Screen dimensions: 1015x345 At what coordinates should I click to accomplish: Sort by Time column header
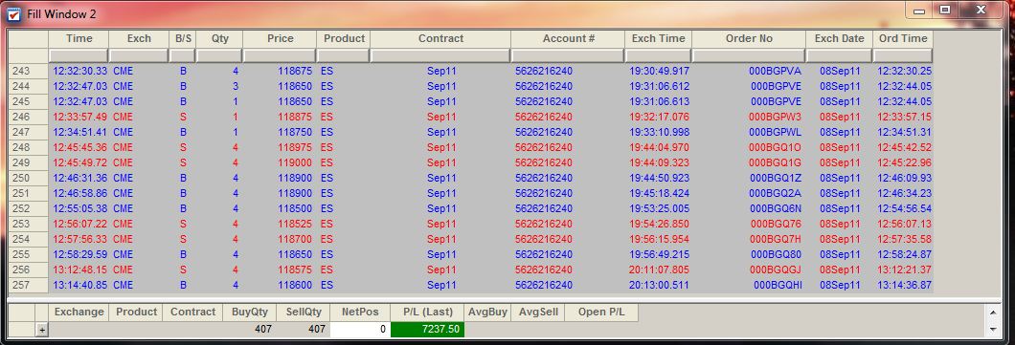79,39
